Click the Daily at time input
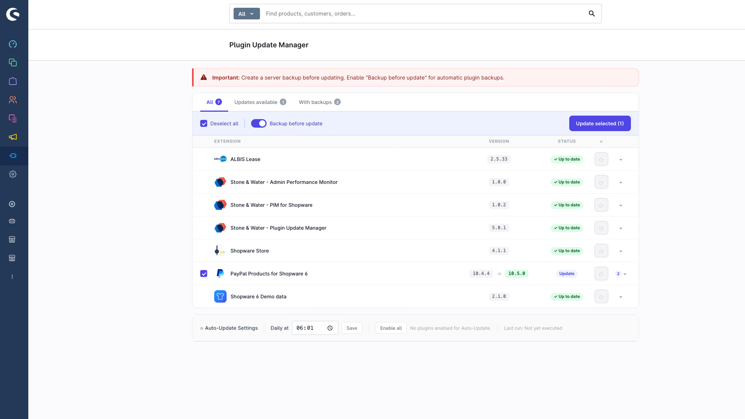 click(315, 328)
